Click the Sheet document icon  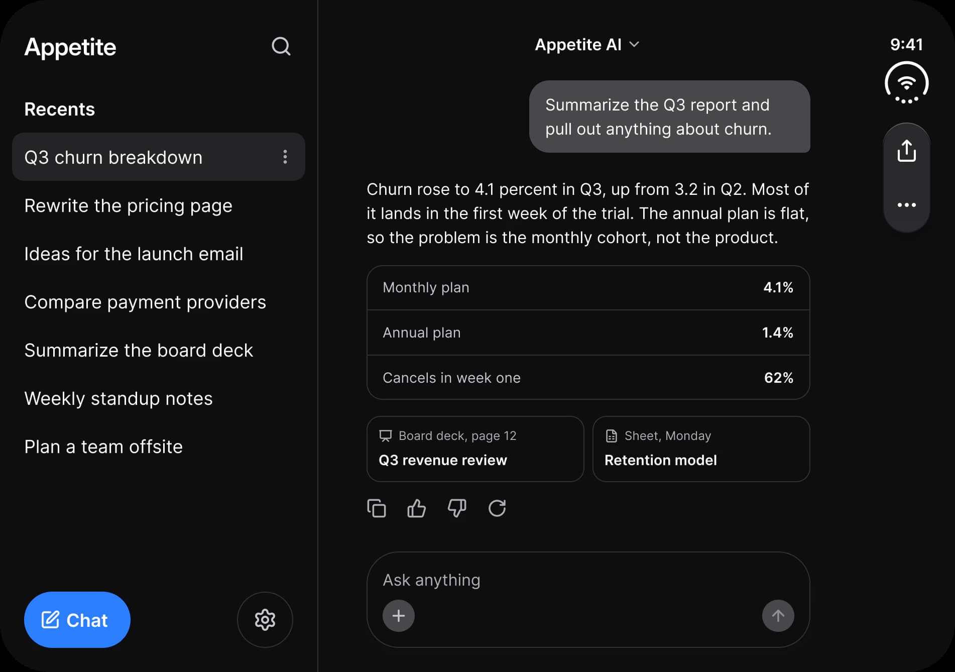point(611,435)
